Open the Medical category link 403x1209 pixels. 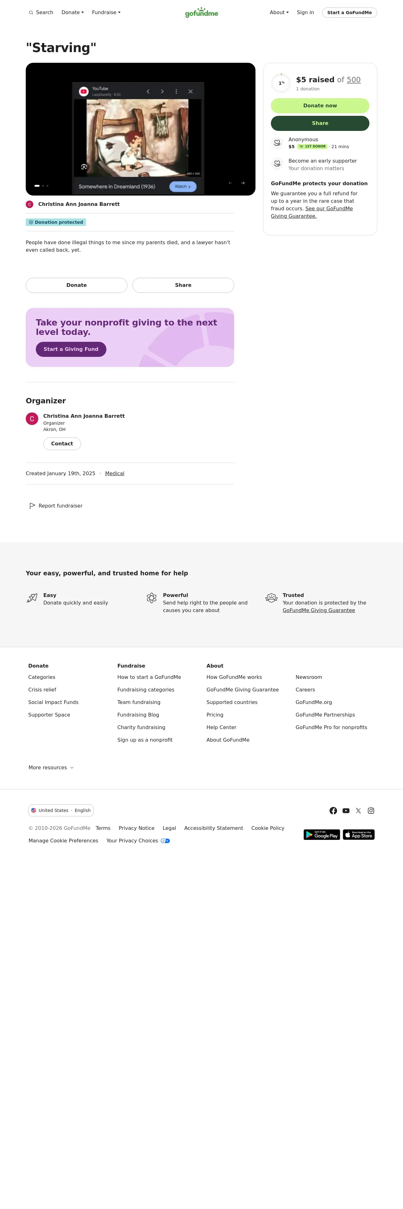coord(115,474)
